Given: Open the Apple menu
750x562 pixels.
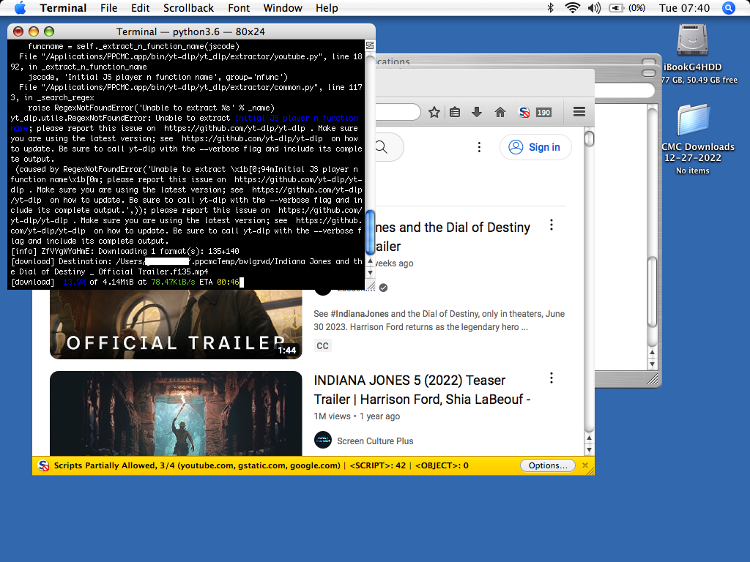Looking at the screenshot, I should click(x=20, y=7).
